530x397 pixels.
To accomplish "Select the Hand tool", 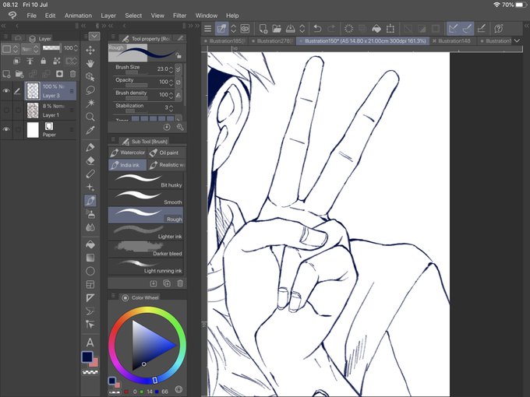I will tap(90, 64).
